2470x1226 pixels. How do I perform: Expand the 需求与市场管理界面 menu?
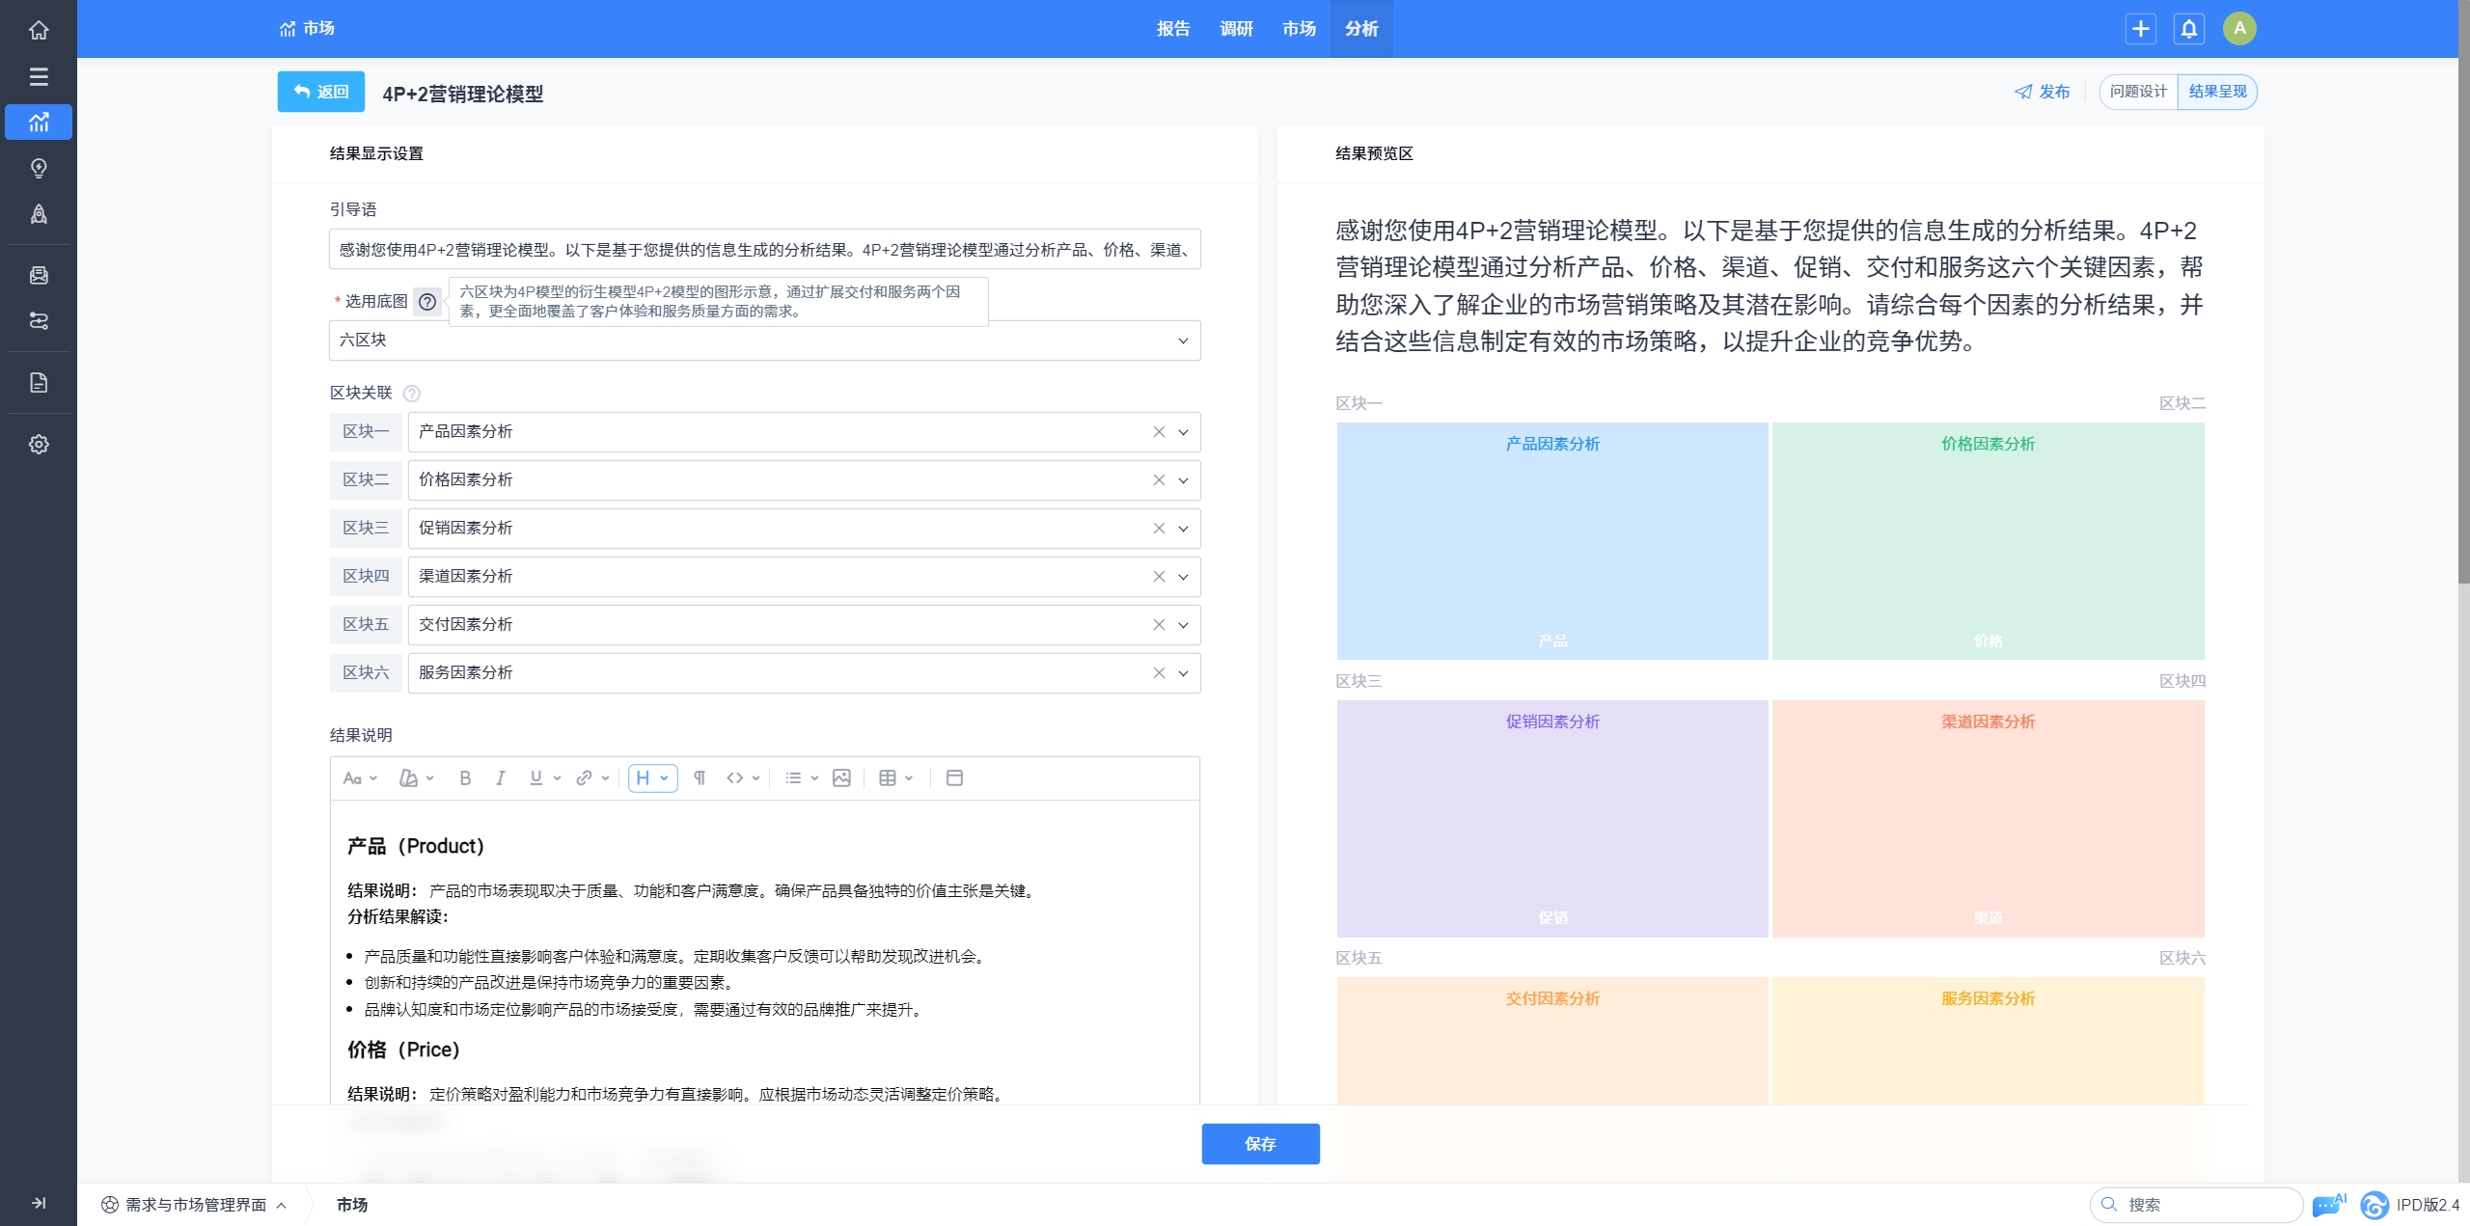(x=194, y=1205)
